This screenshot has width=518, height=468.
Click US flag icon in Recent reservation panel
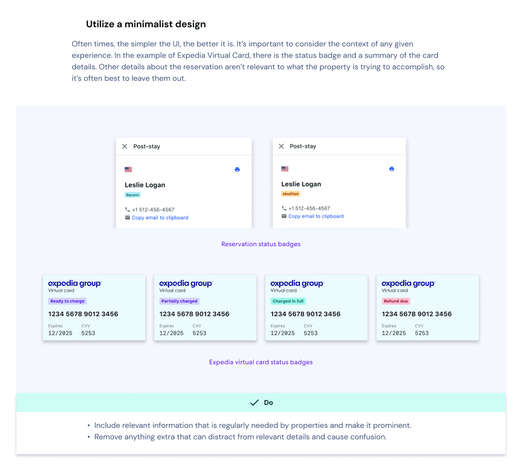coord(128,169)
